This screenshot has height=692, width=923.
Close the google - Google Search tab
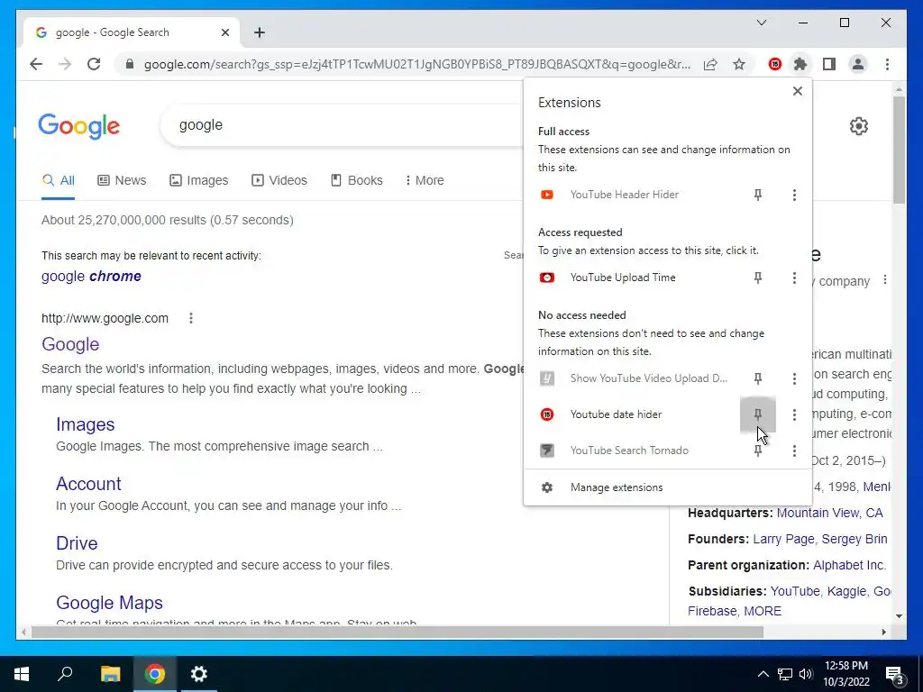[224, 32]
